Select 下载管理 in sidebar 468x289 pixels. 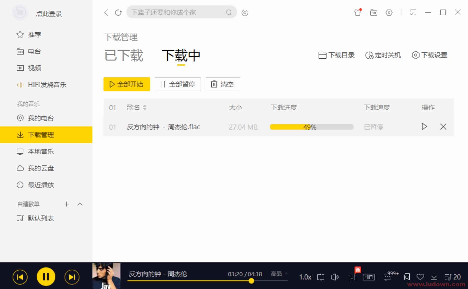[46, 135]
